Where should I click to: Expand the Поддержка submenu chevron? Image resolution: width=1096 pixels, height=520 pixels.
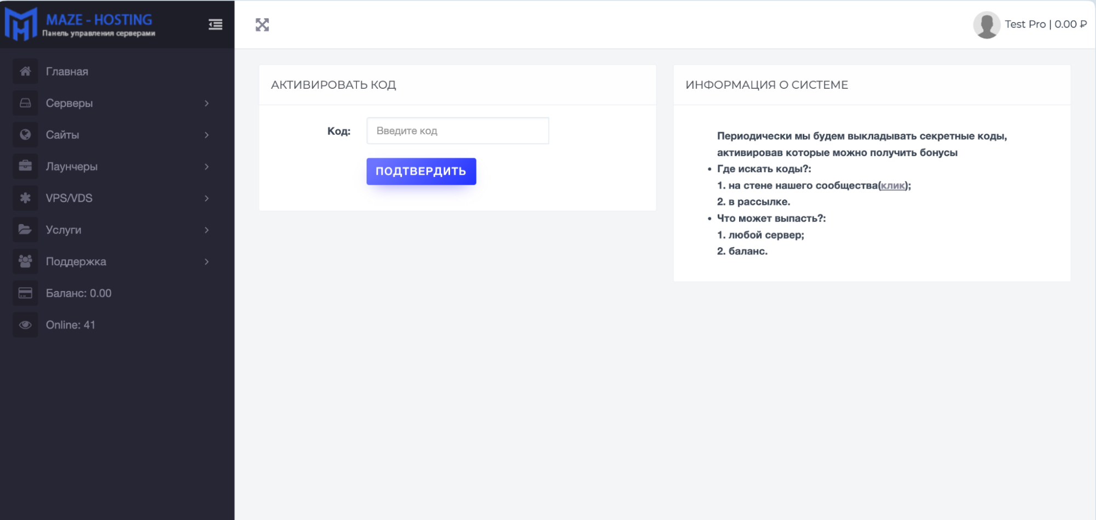coord(207,261)
